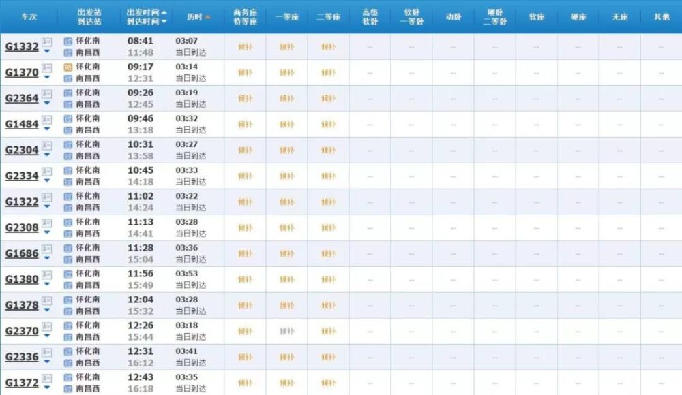Viewport: 682px width, 395px height.
Task: Expand the dropdown arrow for train G2336
Action: [47, 362]
